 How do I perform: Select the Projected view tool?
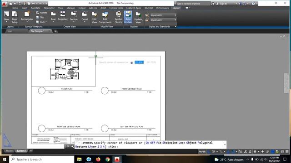pyautogui.click(x=63, y=16)
